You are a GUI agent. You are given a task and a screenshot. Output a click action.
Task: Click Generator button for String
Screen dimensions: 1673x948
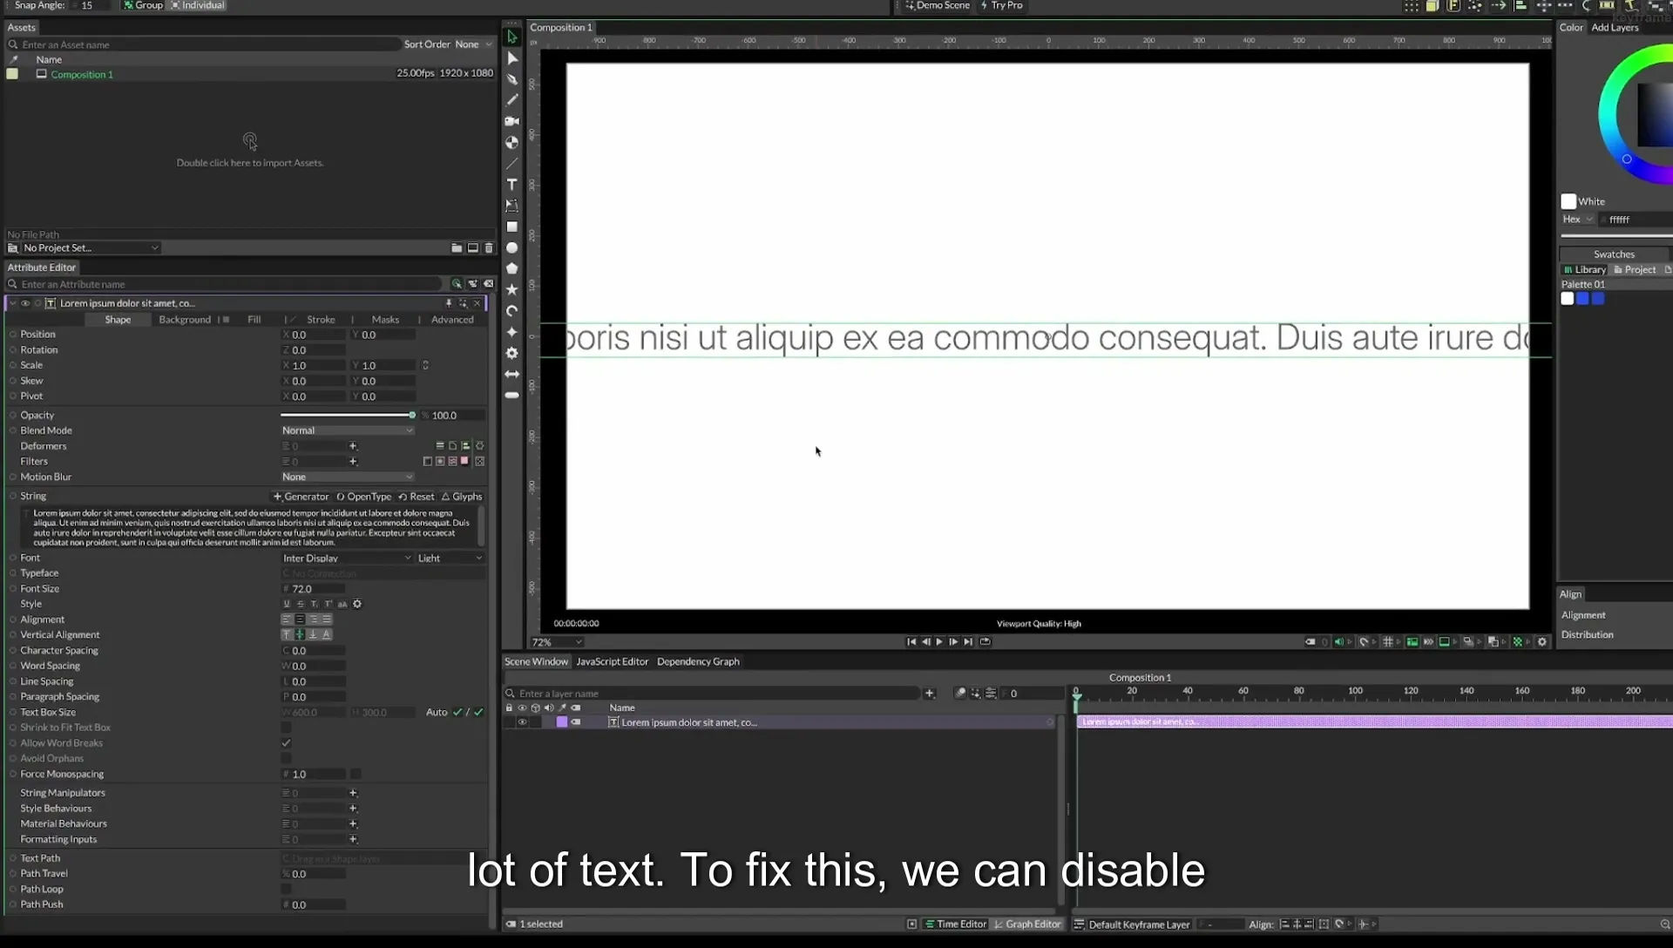point(301,497)
